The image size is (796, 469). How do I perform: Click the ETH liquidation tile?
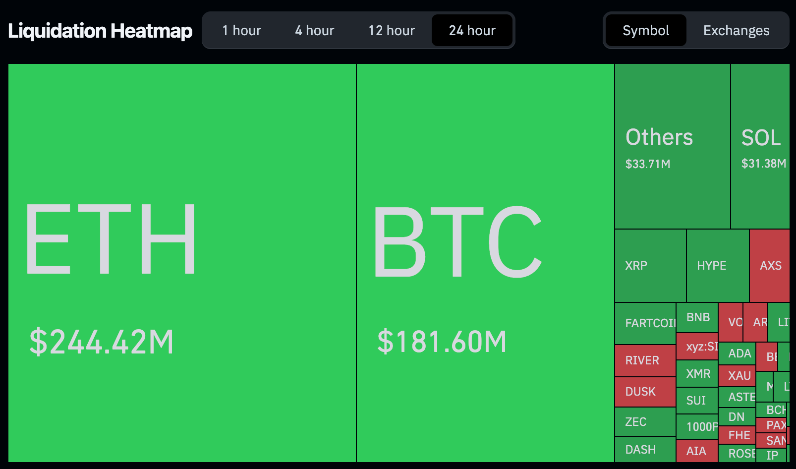click(182, 263)
